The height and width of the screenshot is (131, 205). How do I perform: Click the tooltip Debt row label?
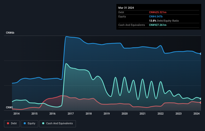121,12
